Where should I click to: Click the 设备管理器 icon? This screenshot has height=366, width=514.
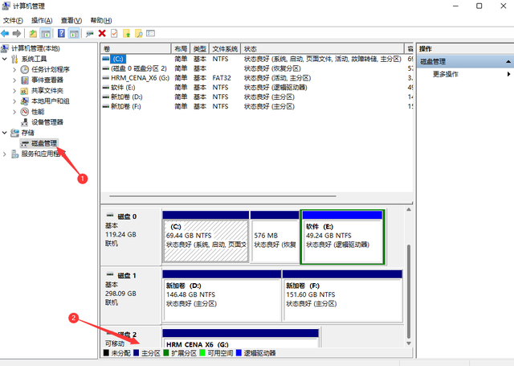(x=25, y=122)
